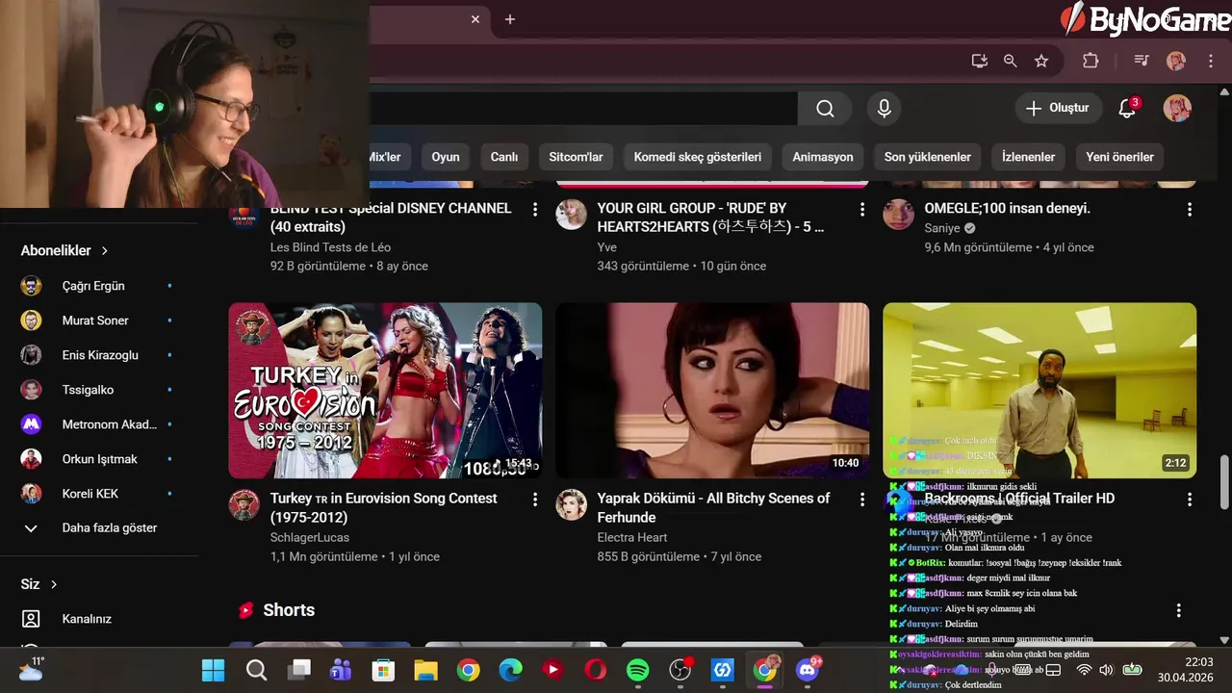The height and width of the screenshot is (693, 1232).
Task: Open the browser zoom magnifier icon
Action: click(x=1010, y=61)
